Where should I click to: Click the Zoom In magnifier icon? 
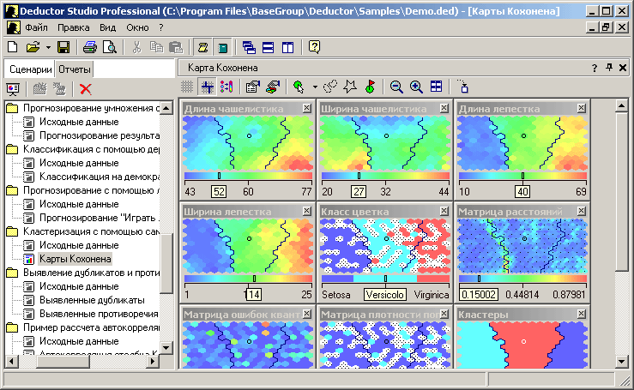click(416, 87)
